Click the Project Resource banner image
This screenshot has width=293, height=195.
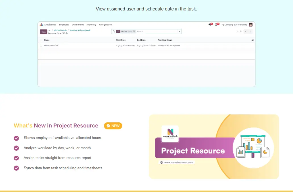[214, 147]
